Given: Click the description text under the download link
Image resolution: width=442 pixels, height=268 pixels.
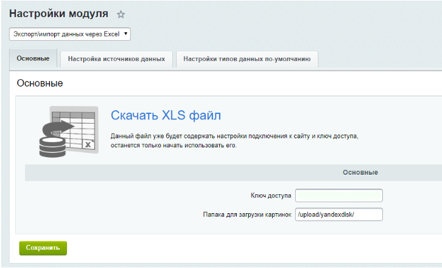Looking at the screenshot, I should [234, 141].
